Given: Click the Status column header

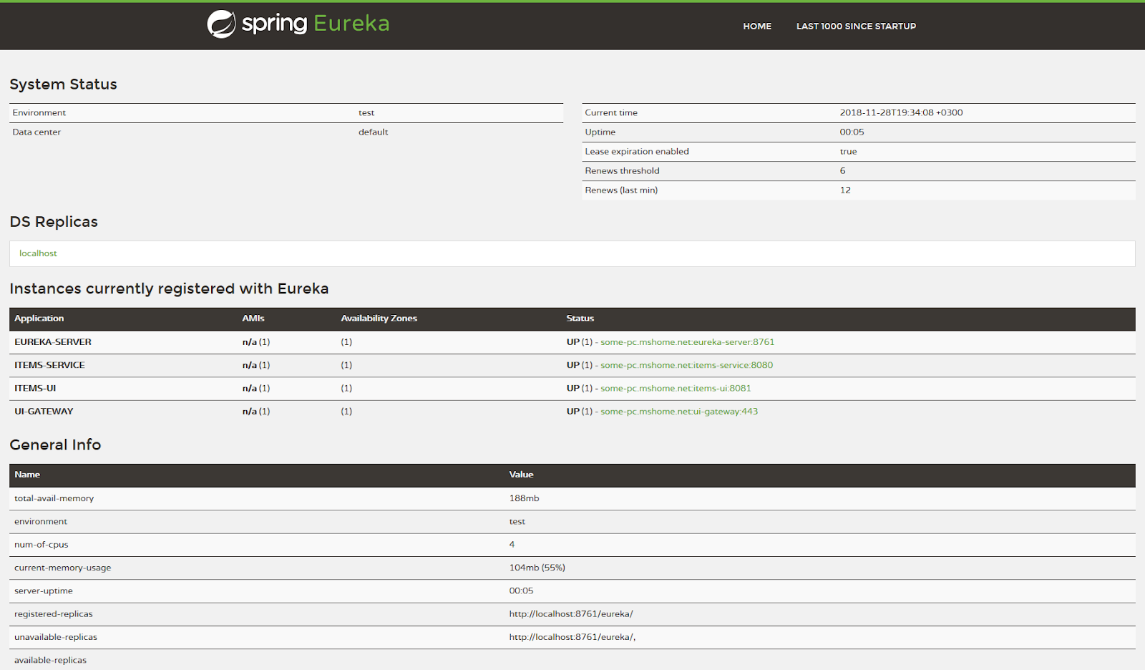Looking at the screenshot, I should point(580,319).
